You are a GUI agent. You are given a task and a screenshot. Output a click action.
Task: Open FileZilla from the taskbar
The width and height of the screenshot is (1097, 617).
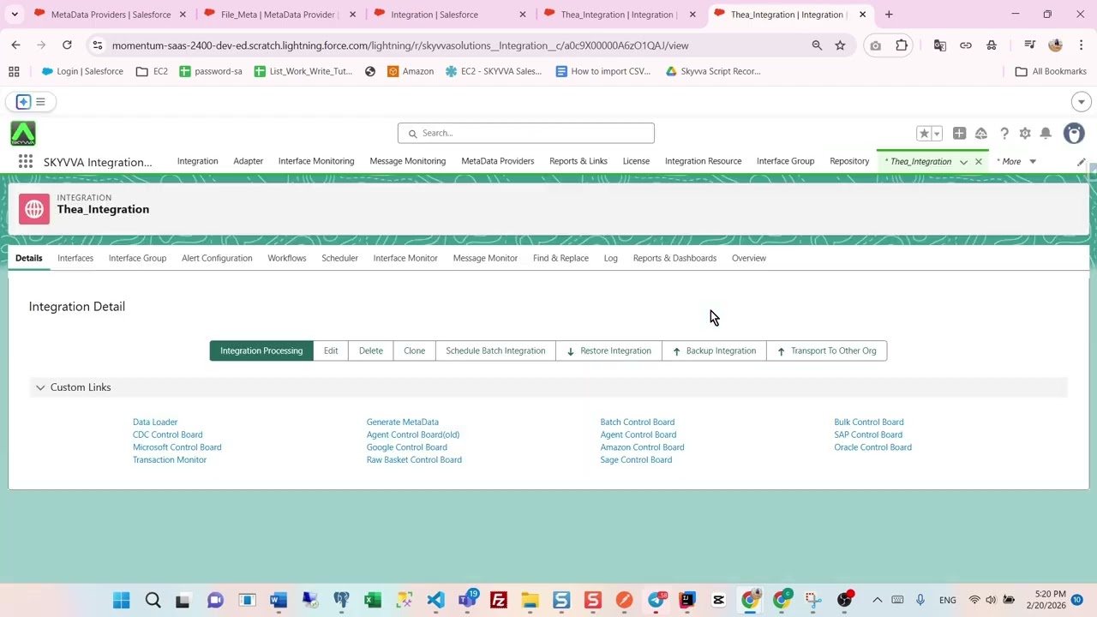click(498, 600)
